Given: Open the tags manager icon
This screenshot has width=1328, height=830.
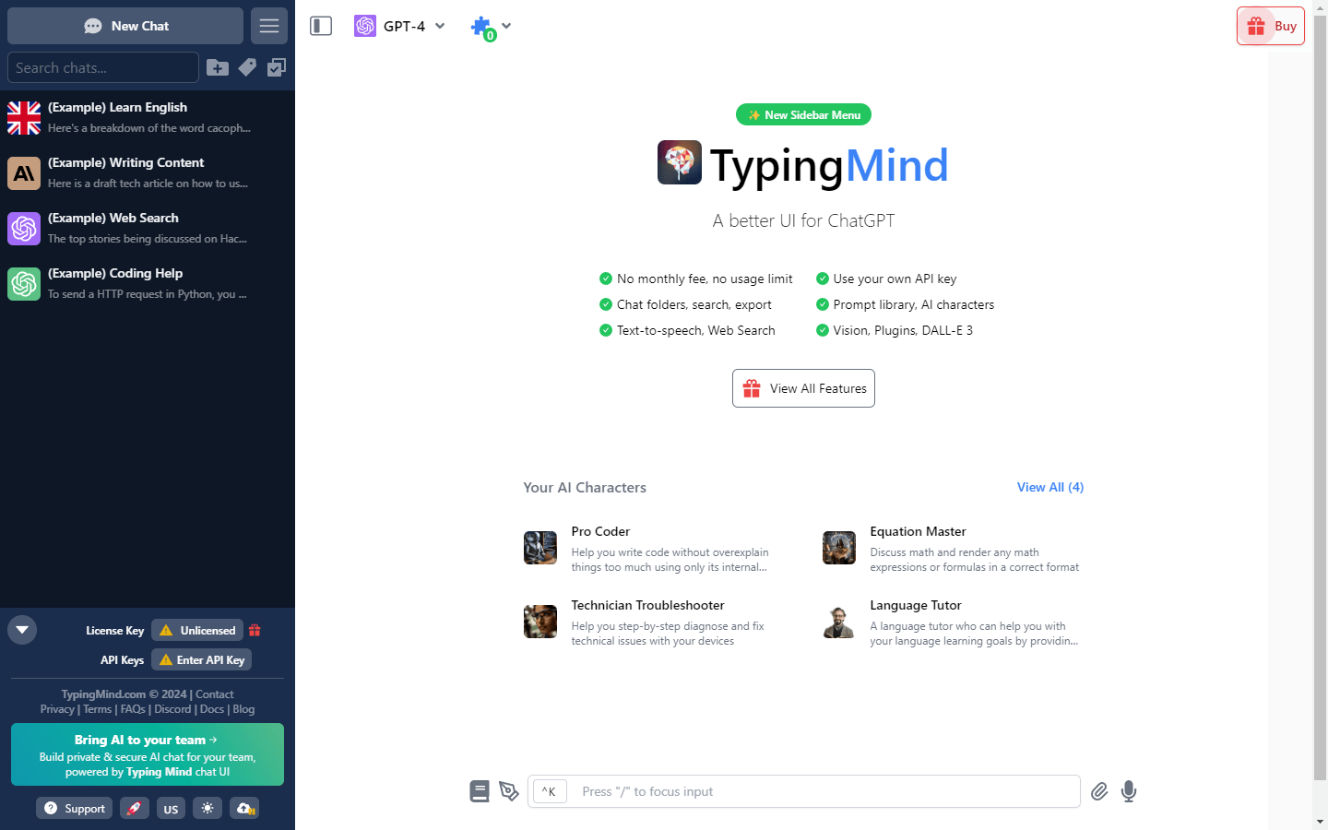Looking at the screenshot, I should click(247, 67).
